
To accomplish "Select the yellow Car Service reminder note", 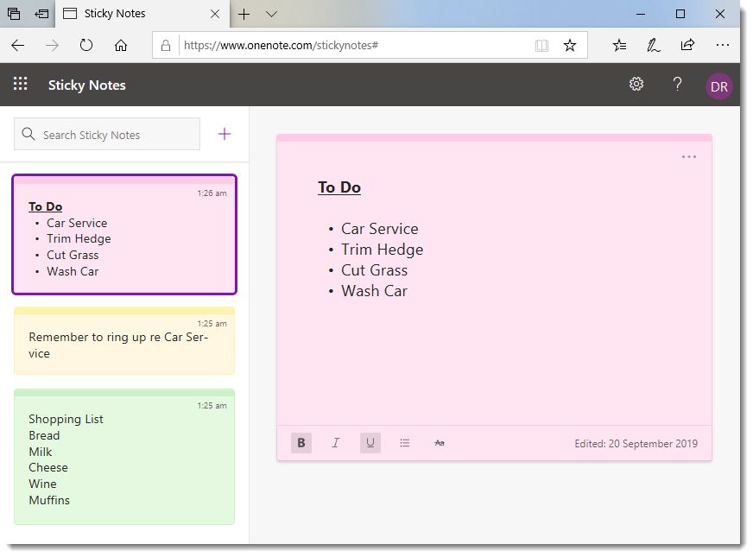I will [123, 341].
